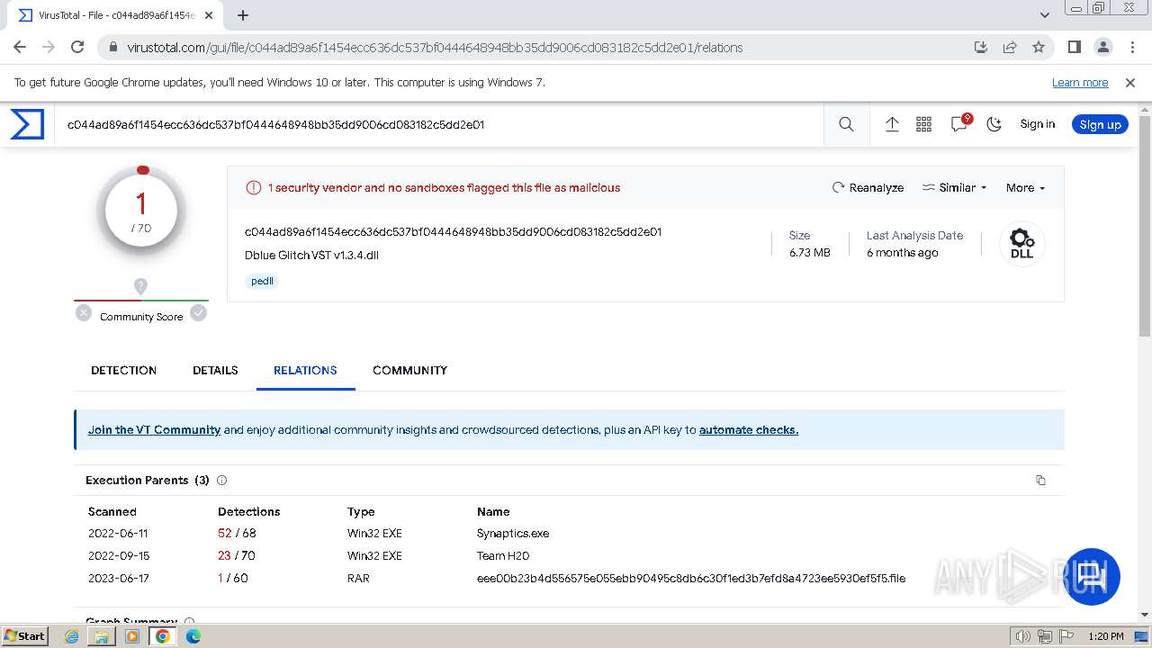The width and height of the screenshot is (1152, 648).
Task: Open Chrome profile icon
Action: pos(1103,48)
